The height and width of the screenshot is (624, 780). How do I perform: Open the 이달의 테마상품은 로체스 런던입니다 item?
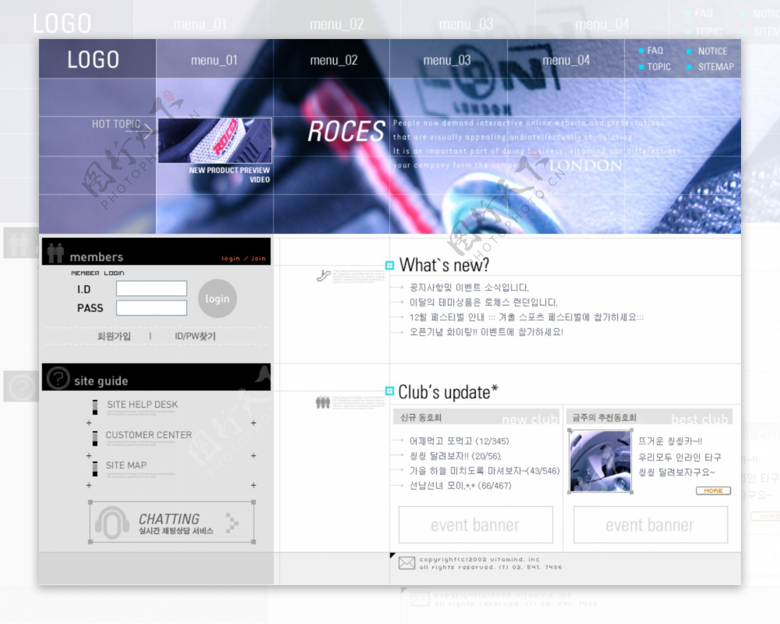point(483,302)
